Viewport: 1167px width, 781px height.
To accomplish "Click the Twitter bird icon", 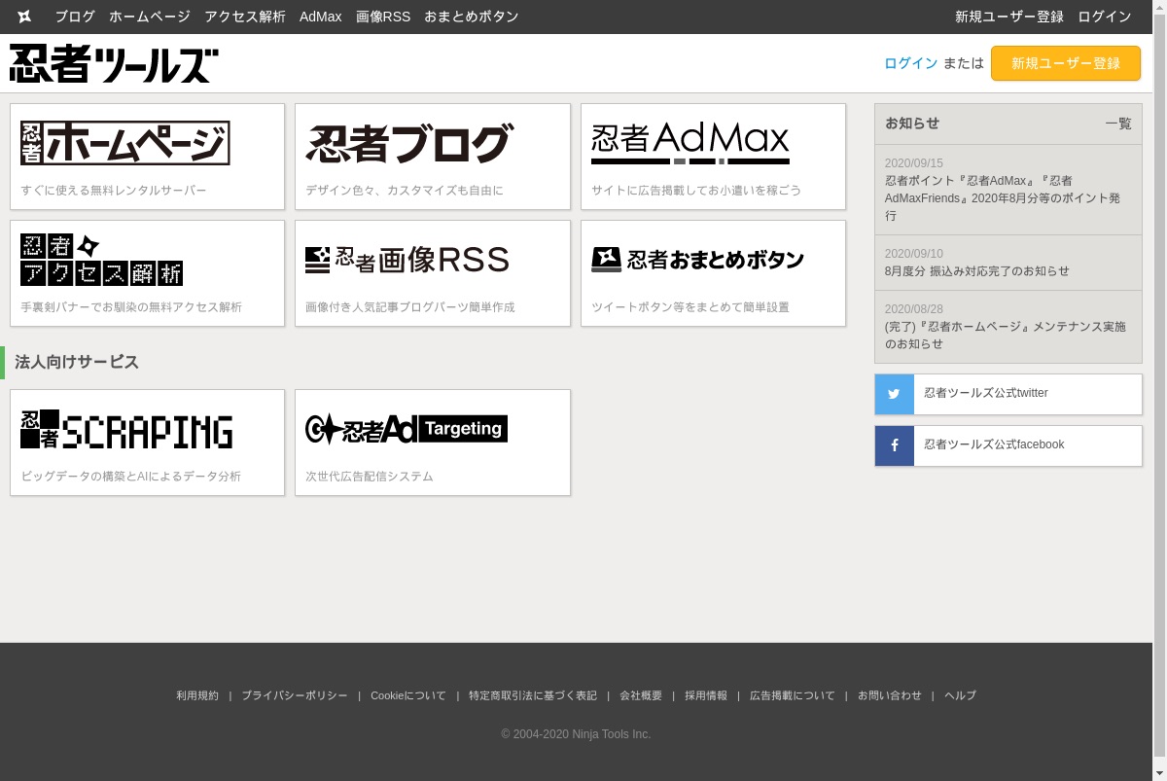I will 895,394.
